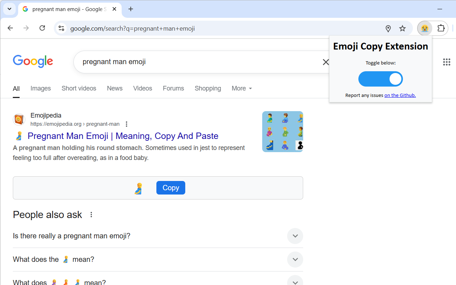Close the pregnant man emoji tab
456x285 pixels.
coord(114,9)
